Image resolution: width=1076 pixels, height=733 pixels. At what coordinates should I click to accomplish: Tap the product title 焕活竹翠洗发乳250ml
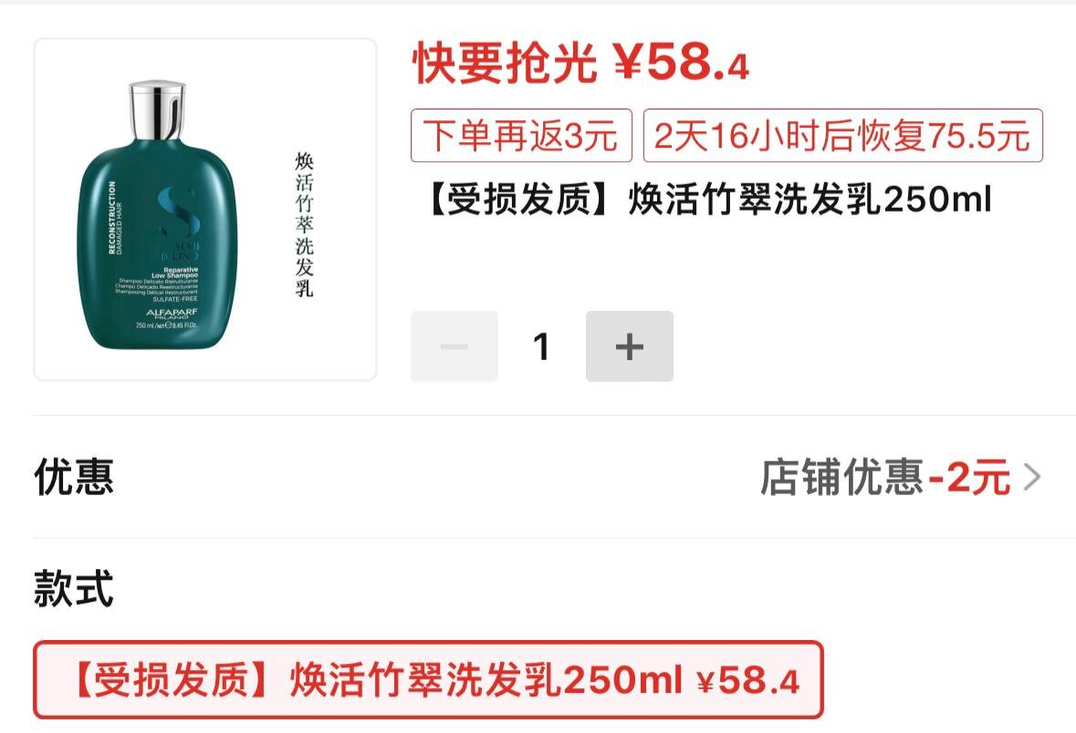click(x=810, y=200)
